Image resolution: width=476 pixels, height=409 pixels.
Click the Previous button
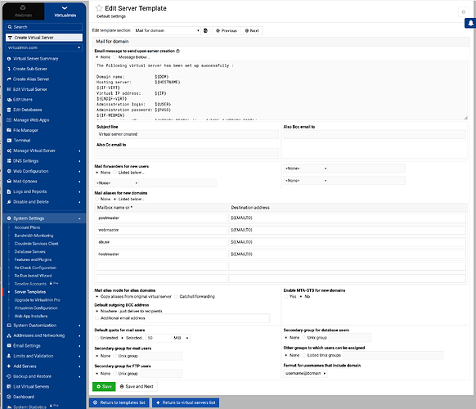click(x=227, y=30)
